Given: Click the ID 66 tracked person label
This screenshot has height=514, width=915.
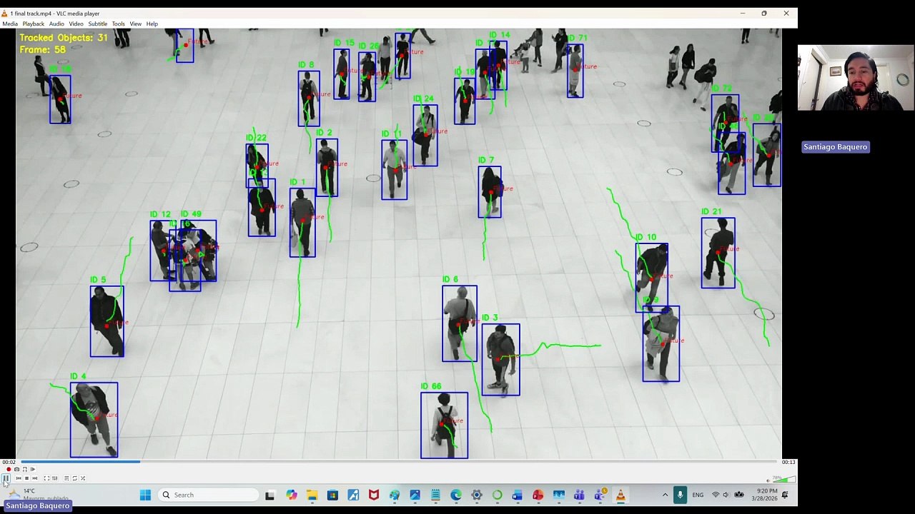Looking at the screenshot, I should click(x=431, y=386).
